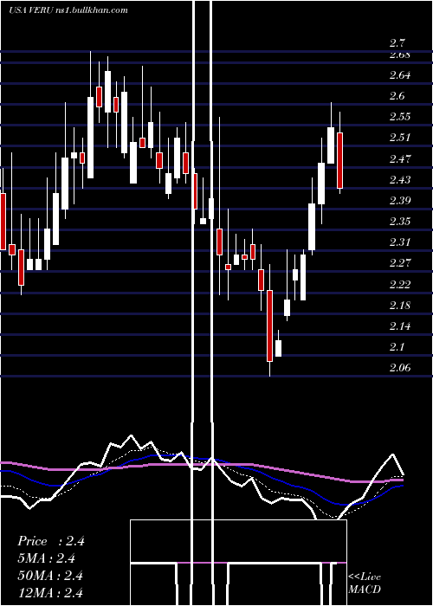Screen dimensions: 433x606
Task: Click the '50MA : 2.4' readout
Action: pyautogui.click(x=50, y=575)
